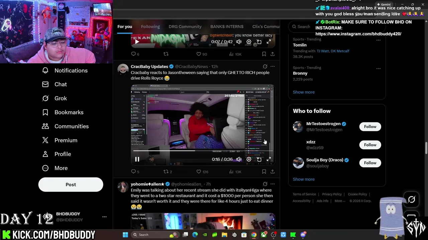Open the BANK$ INTERN$ tab

pos(227,27)
